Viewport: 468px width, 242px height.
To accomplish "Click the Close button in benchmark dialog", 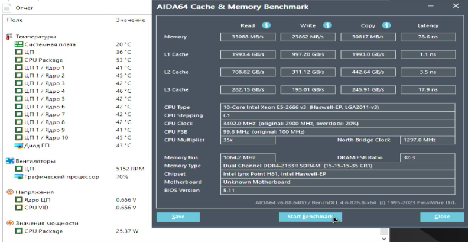I will click(x=442, y=217).
